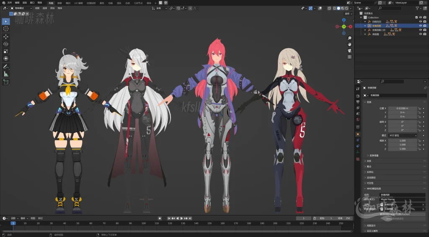Click the pin icon in properties header

click(x=425, y=88)
